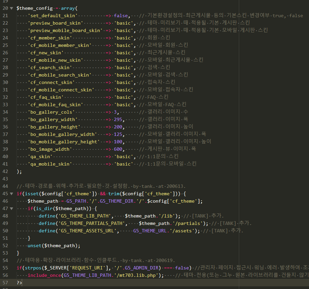Viewport: 309px width, 289px height.
Task: Fold the is_dir block on line 47
Action: [x=12, y=208]
